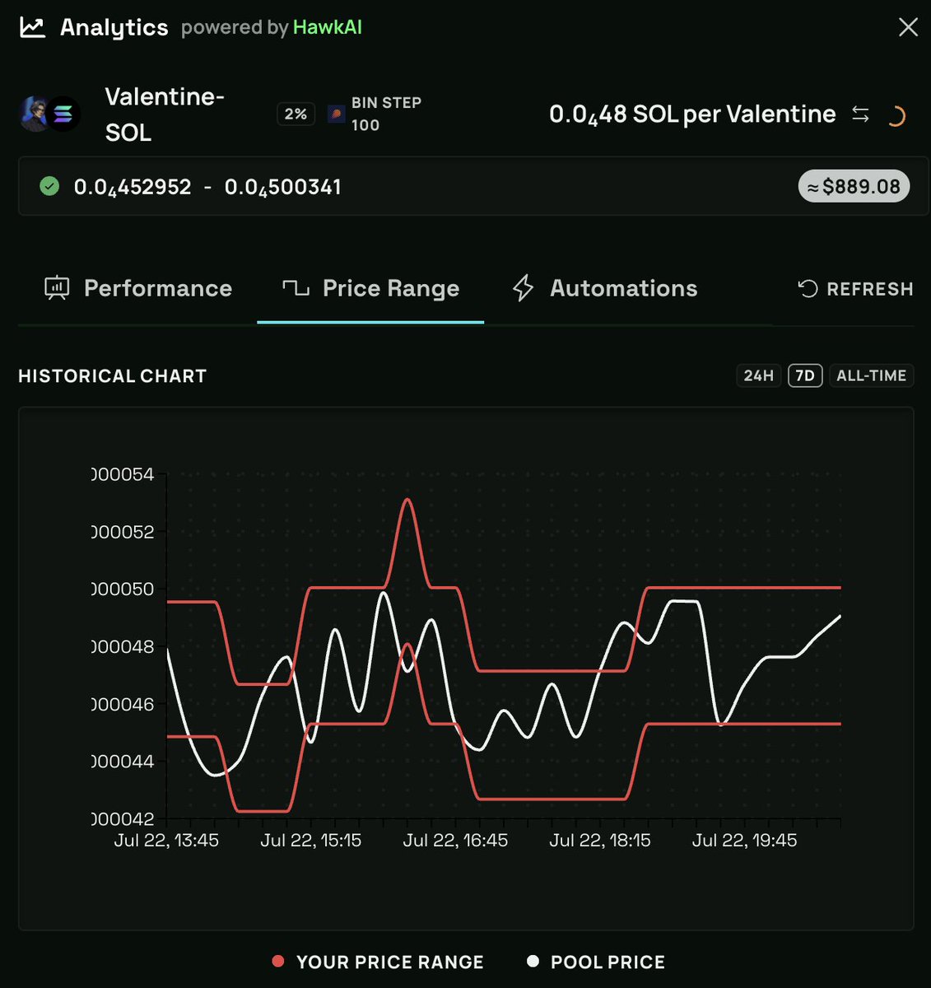Click the upper bound 0.0₄500341 value
Viewport: 931px width, 988px height.
click(x=283, y=187)
